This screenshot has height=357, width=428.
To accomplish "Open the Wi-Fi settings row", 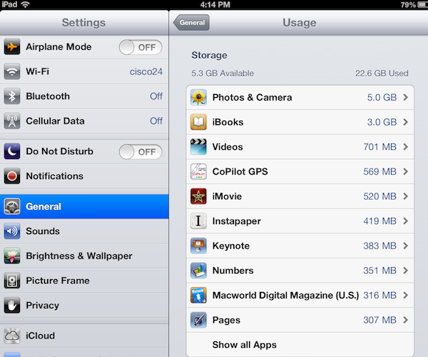I will pyautogui.click(x=84, y=71).
